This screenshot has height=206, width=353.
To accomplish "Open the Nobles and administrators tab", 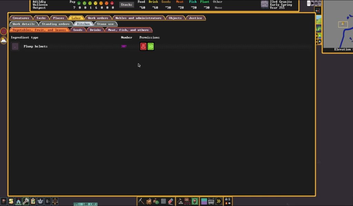I will 139,18.
